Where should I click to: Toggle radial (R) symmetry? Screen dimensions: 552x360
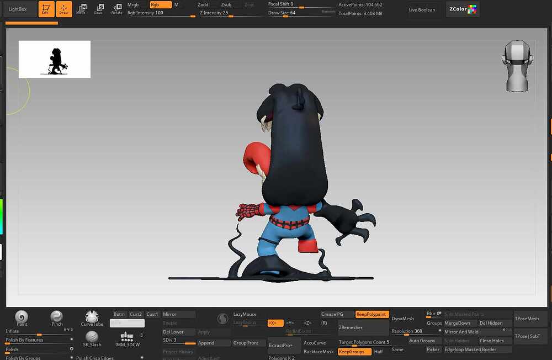(x=324, y=323)
